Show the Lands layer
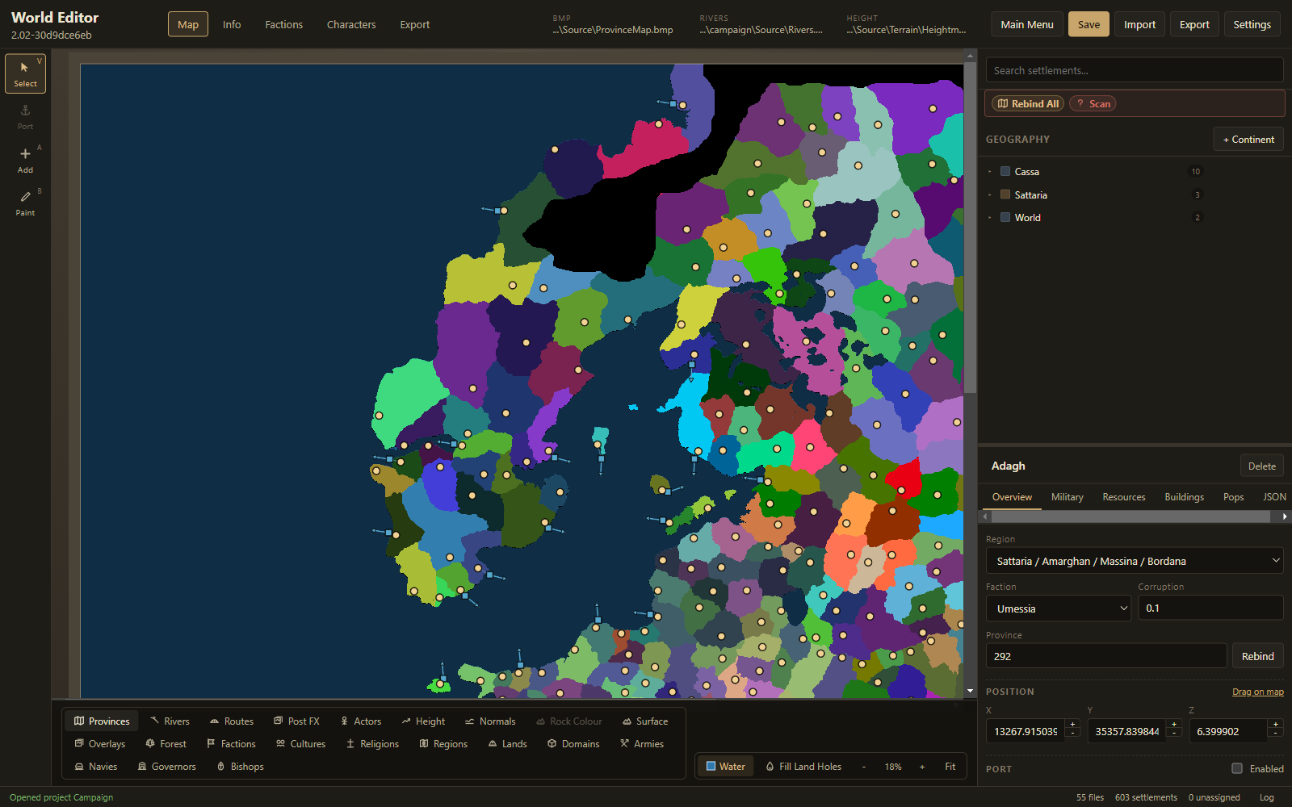 [x=507, y=743]
